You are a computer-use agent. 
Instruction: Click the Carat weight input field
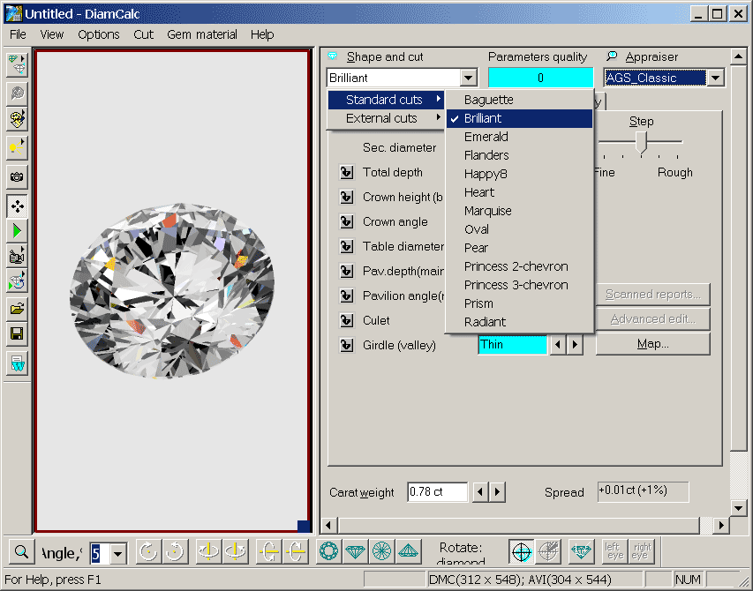(437, 492)
